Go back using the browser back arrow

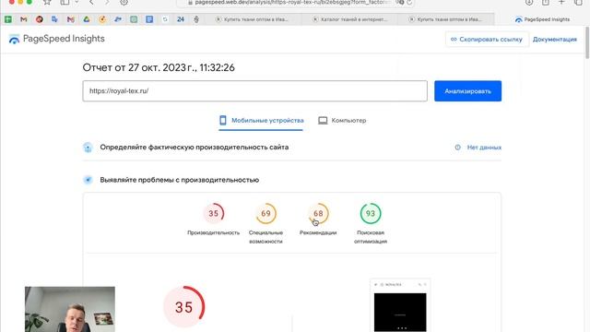coord(91,2)
